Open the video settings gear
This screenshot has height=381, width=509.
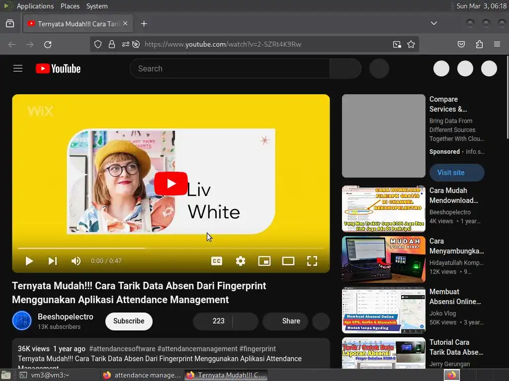[x=241, y=261]
